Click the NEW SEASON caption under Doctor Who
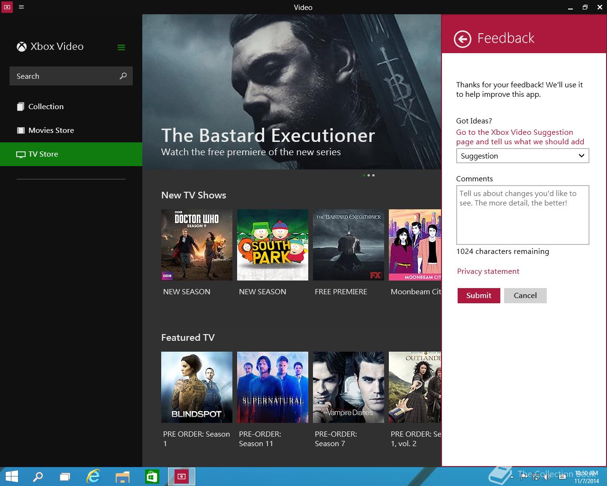Viewport: 607px width, 486px height. pyautogui.click(x=186, y=292)
